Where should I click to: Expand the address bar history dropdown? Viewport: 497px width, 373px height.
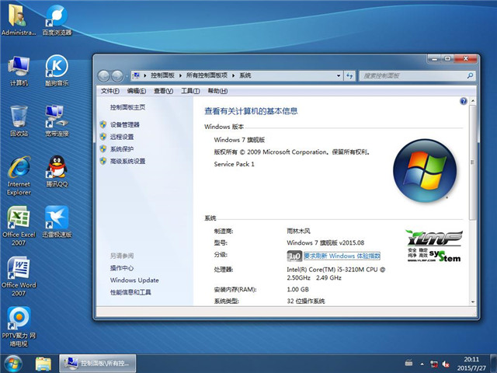pyautogui.click(x=339, y=76)
